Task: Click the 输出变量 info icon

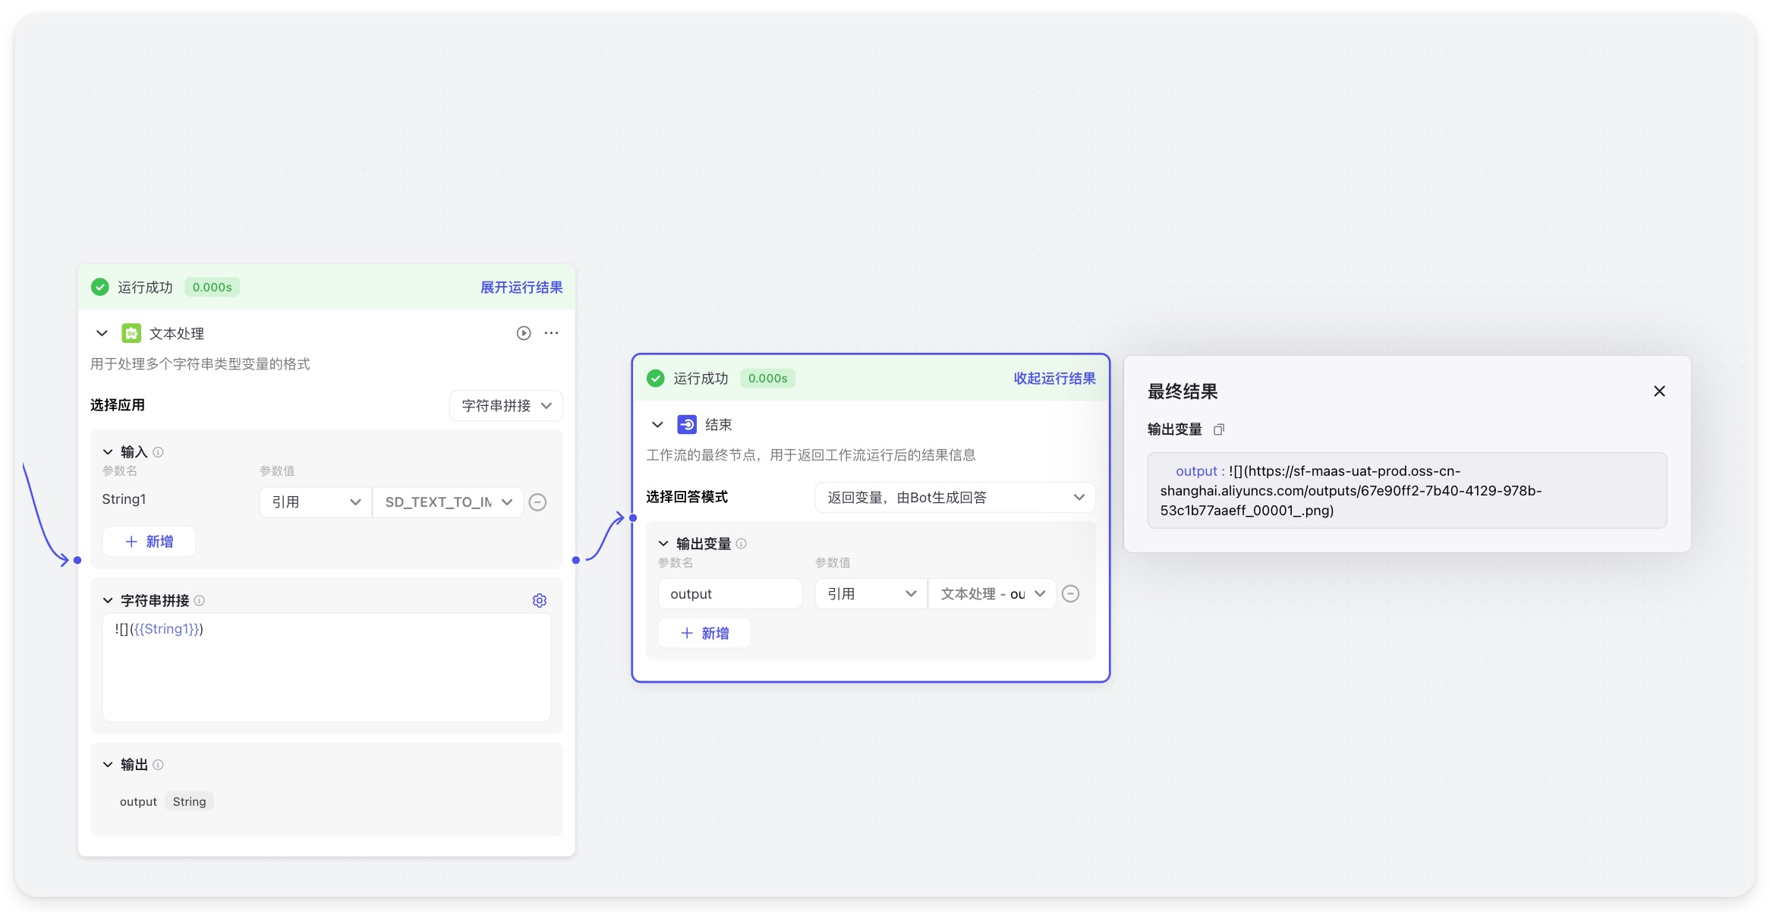Action: click(742, 544)
